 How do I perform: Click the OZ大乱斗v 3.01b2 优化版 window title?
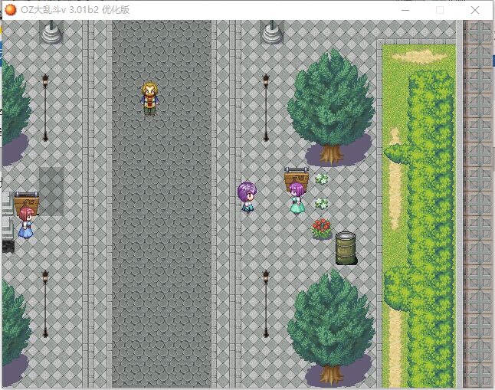(x=75, y=10)
